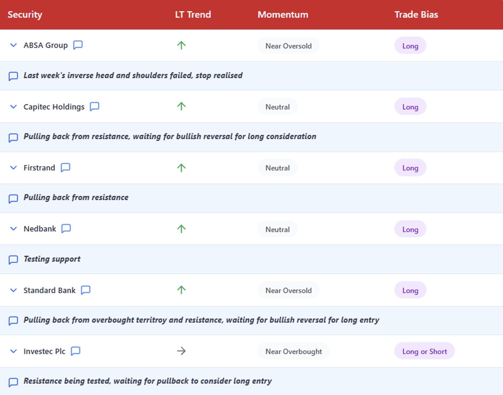Image resolution: width=503 pixels, height=395 pixels.
Task: Select the 'Firstrand' security name
Action: pos(39,168)
